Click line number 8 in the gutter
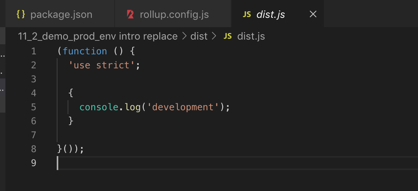Viewport: 418px width, 191px height. (33, 149)
